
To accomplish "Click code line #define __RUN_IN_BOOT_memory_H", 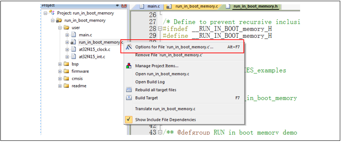I will pyautogui.click(x=218, y=36).
